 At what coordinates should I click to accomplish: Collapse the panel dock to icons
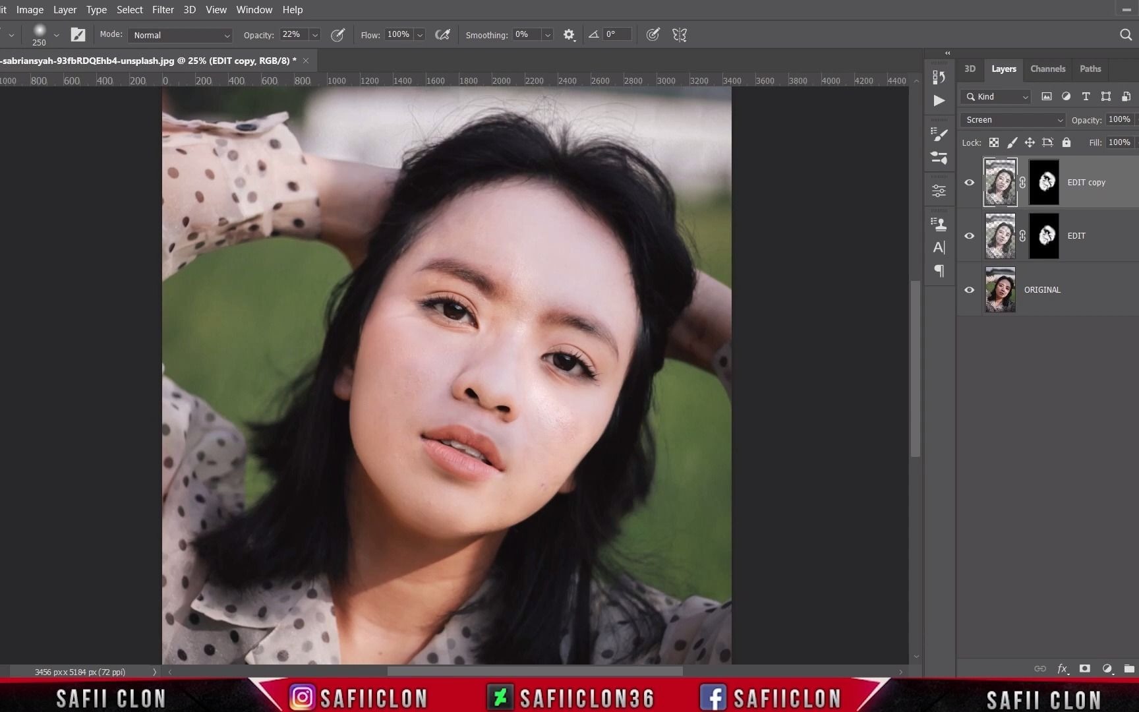[x=948, y=53]
